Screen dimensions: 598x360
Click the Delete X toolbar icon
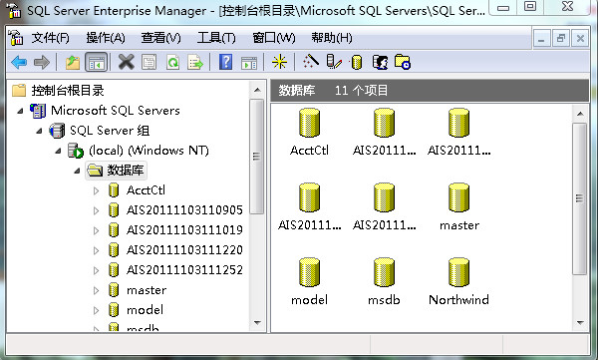pos(126,62)
